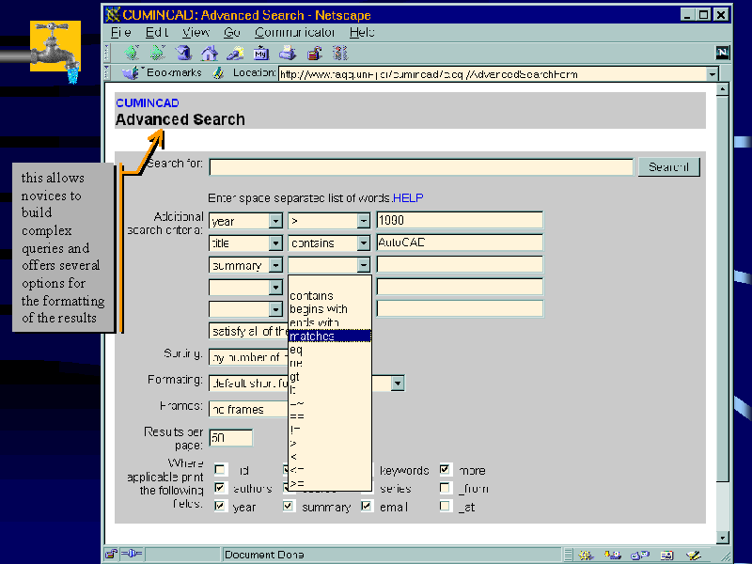Expand the year criteria field dropdown
This screenshot has height=564, width=752.
pyautogui.click(x=275, y=221)
